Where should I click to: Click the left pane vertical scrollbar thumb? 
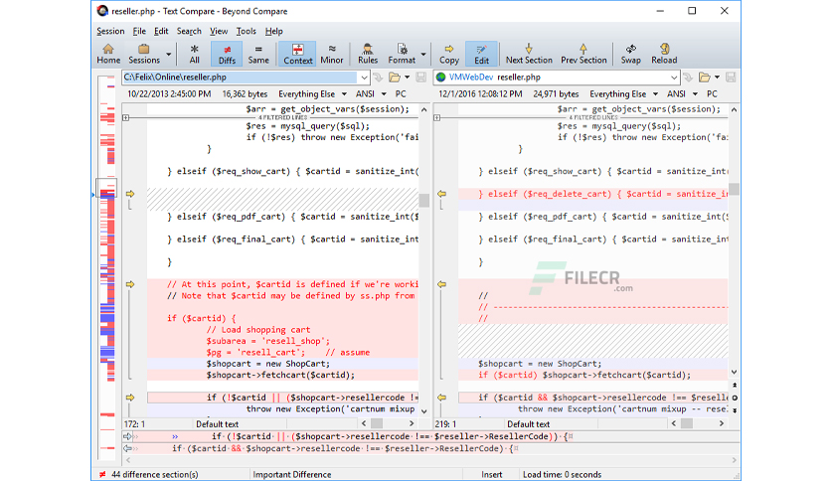[424, 200]
